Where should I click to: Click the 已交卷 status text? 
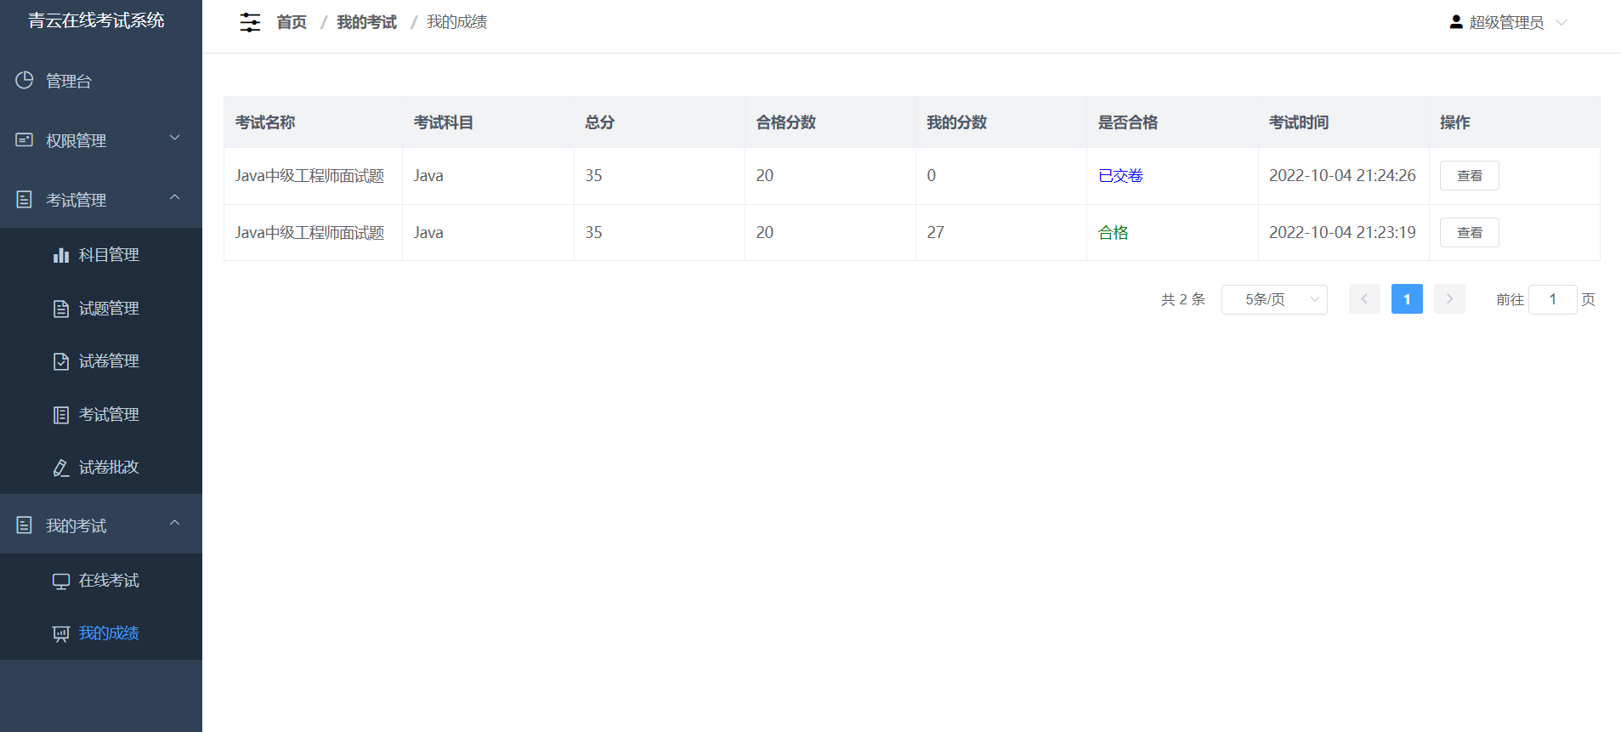click(1120, 176)
